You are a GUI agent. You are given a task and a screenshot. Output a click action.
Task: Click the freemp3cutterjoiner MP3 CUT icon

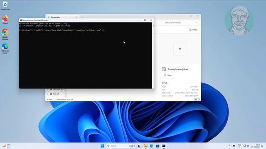tap(164, 69)
